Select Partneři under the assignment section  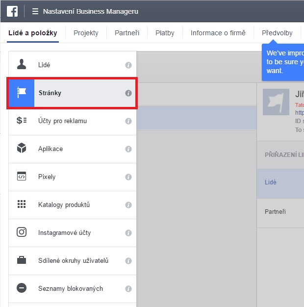coord(280,213)
